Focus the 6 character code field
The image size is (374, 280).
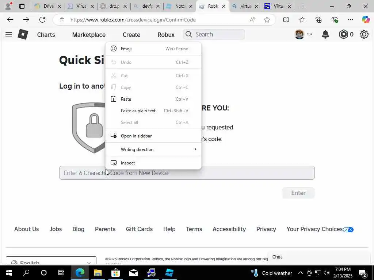pos(187,173)
